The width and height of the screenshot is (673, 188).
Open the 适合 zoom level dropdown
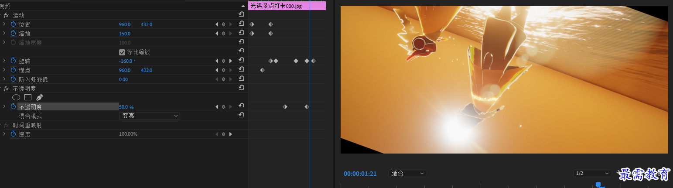tap(407, 173)
